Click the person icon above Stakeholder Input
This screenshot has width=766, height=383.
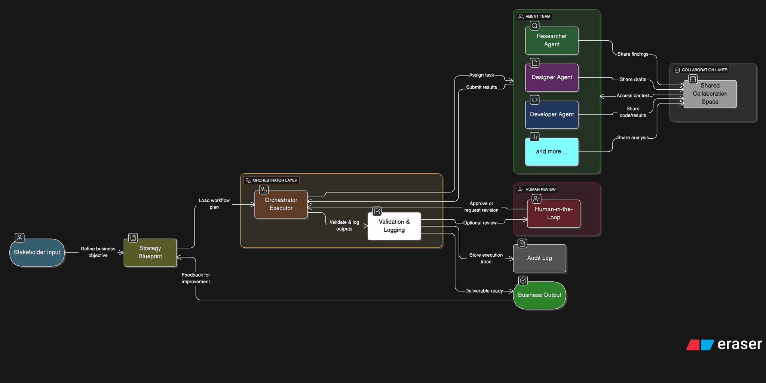19,238
